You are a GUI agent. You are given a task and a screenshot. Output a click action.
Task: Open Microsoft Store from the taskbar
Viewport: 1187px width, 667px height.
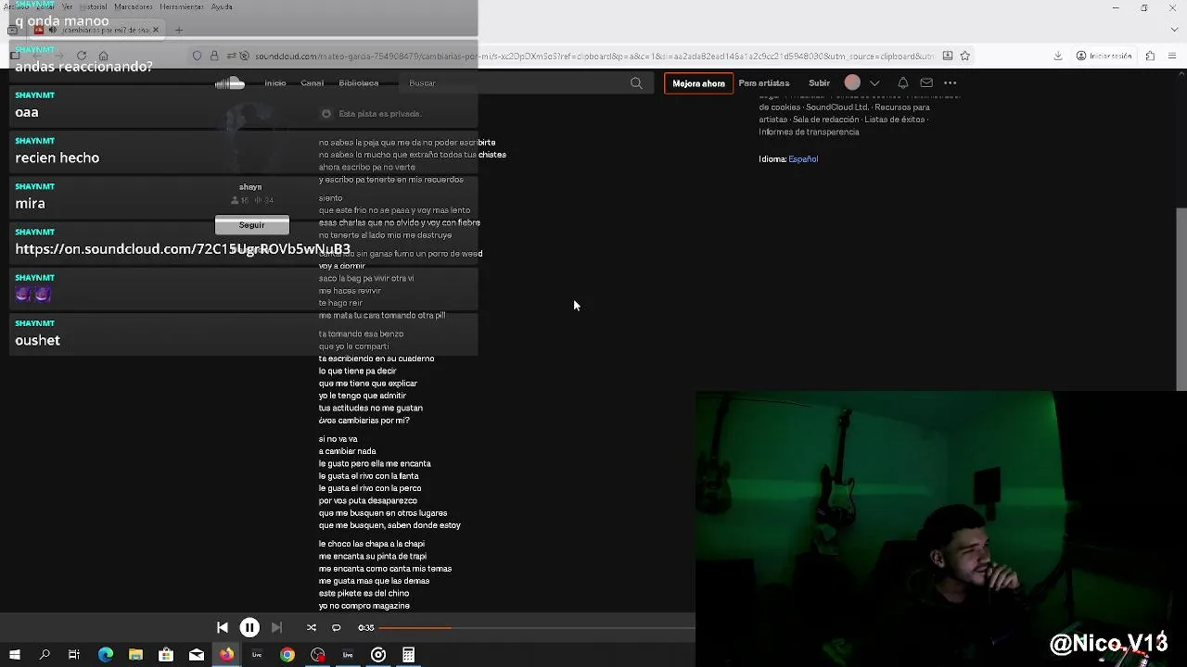coord(166,655)
